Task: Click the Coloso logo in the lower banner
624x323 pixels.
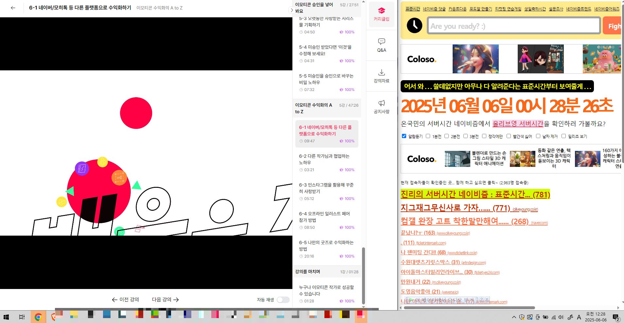Action: (x=422, y=159)
